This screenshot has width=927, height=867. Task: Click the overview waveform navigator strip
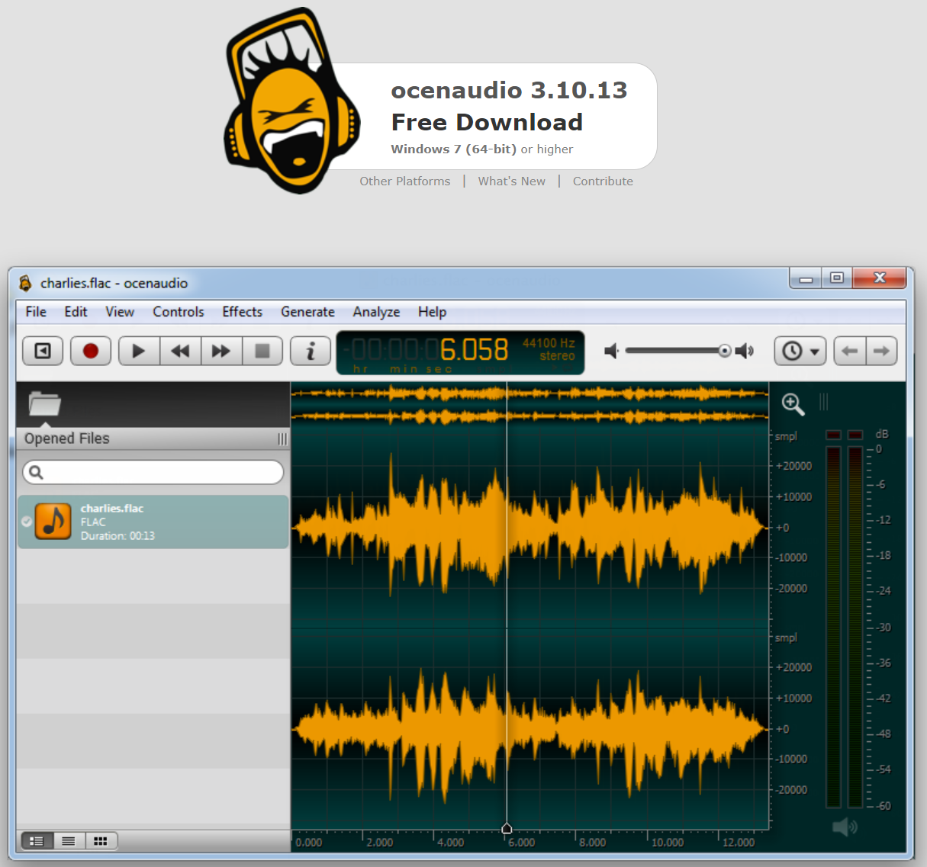pyautogui.click(x=530, y=404)
